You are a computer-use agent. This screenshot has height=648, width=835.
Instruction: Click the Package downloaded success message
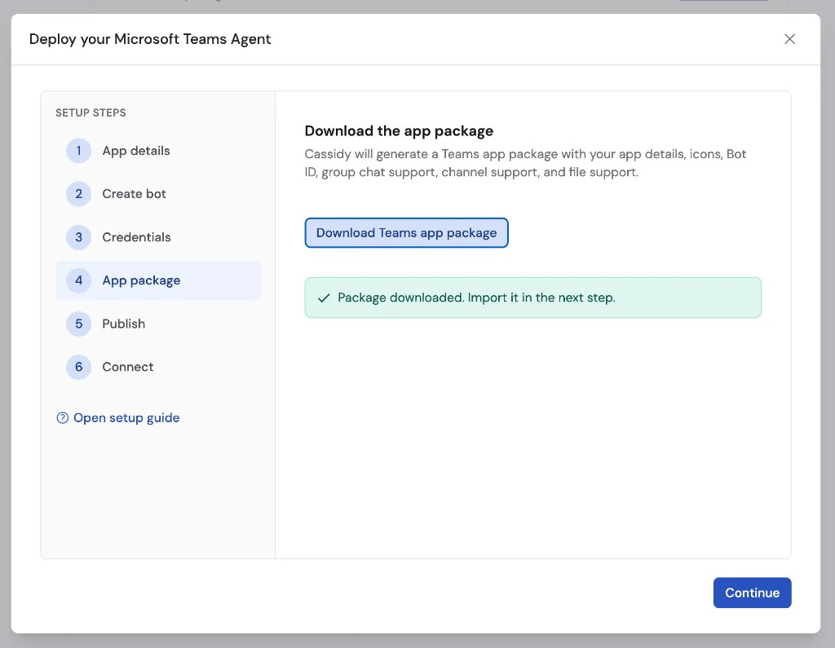pos(532,298)
